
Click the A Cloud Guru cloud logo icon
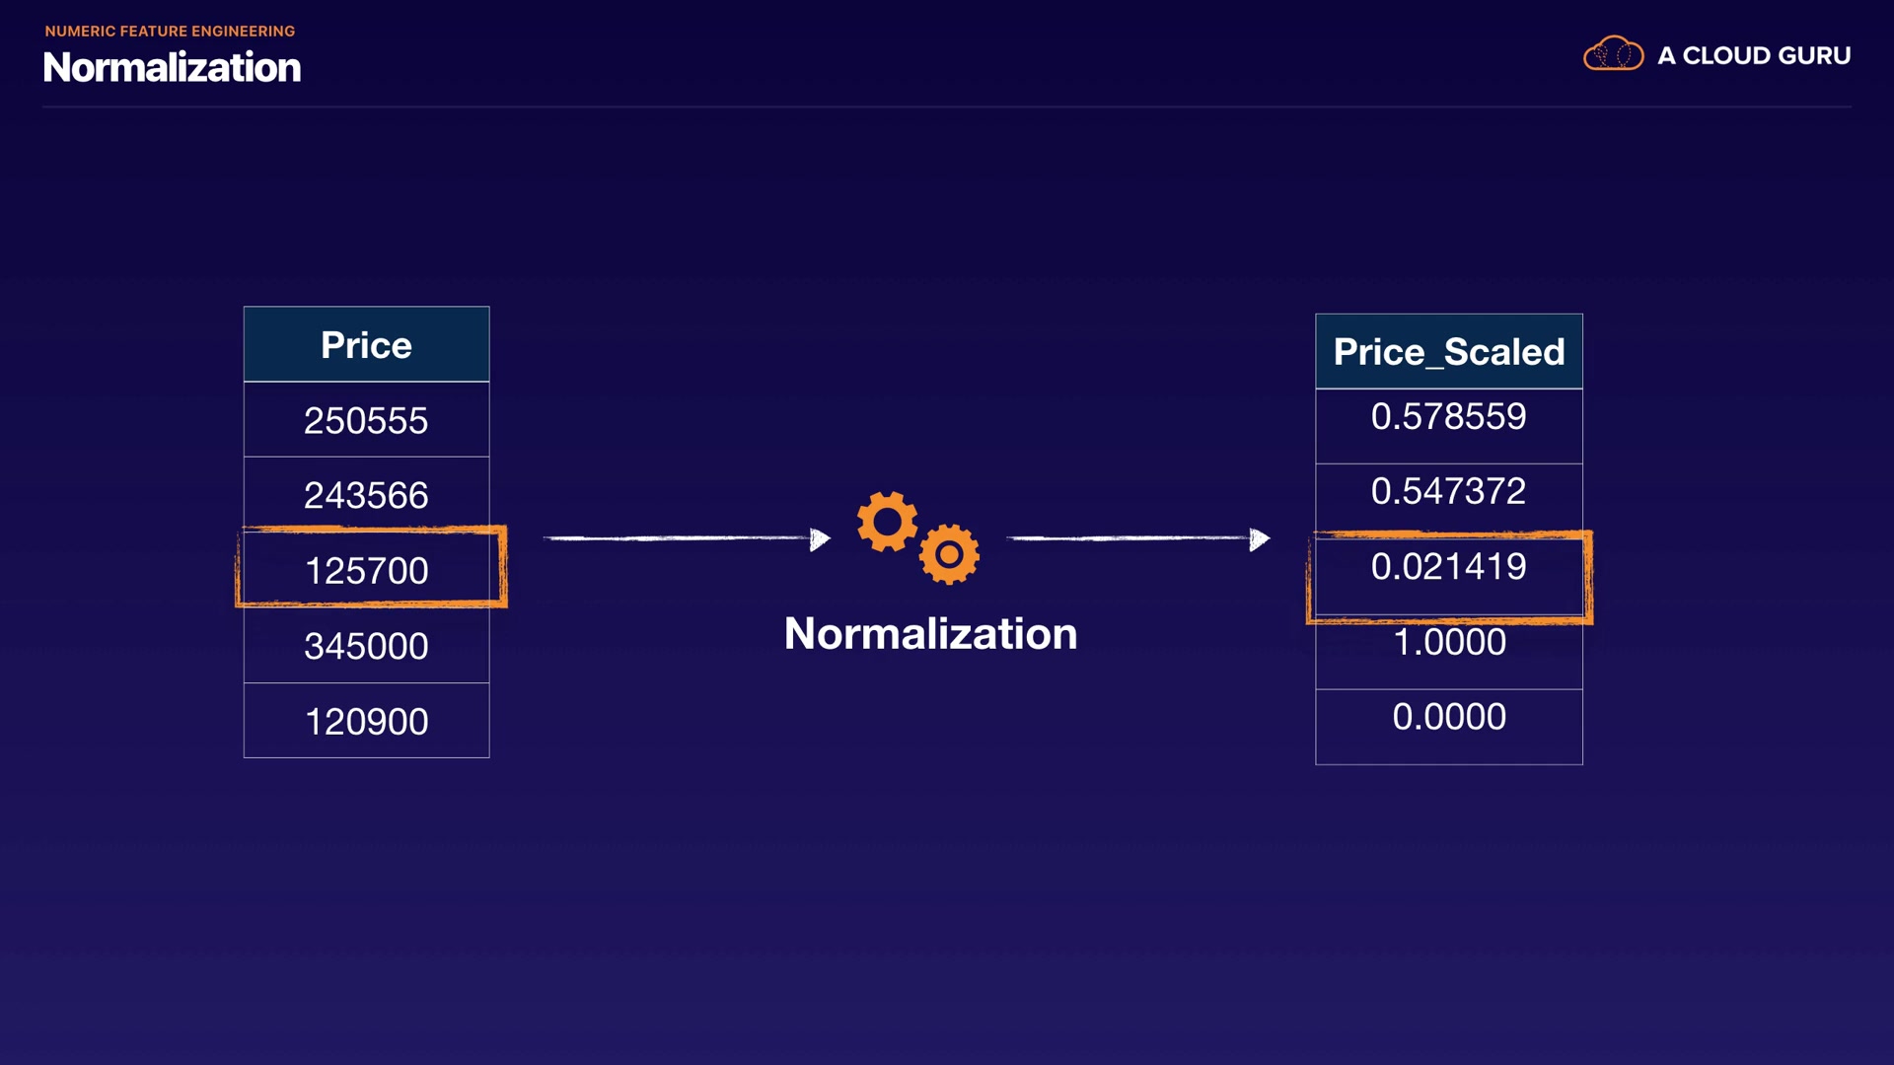1613,54
